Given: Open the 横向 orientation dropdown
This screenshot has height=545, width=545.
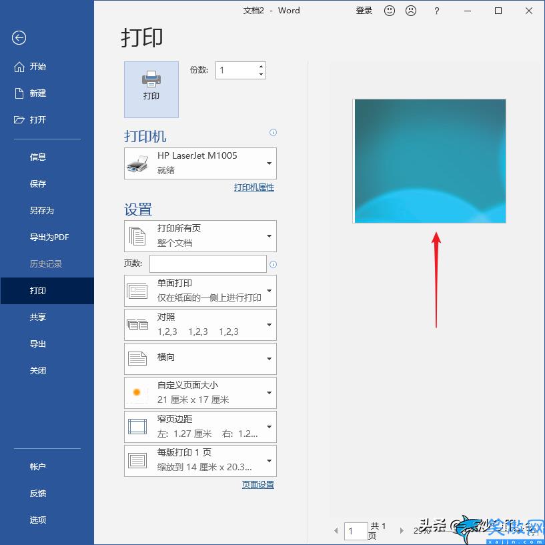Looking at the screenshot, I should (x=200, y=359).
